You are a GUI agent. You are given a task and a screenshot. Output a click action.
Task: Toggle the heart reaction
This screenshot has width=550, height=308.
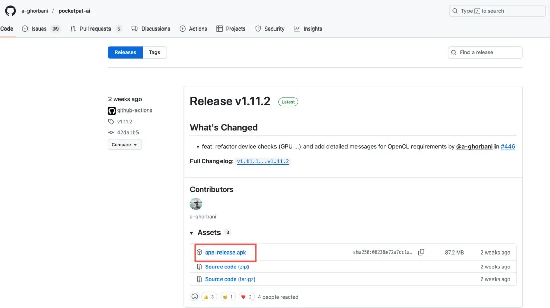(246, 297)
